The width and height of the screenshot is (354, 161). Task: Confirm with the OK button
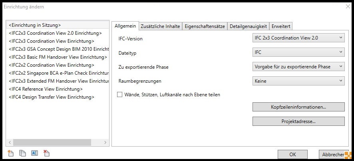tap(292, 155)
